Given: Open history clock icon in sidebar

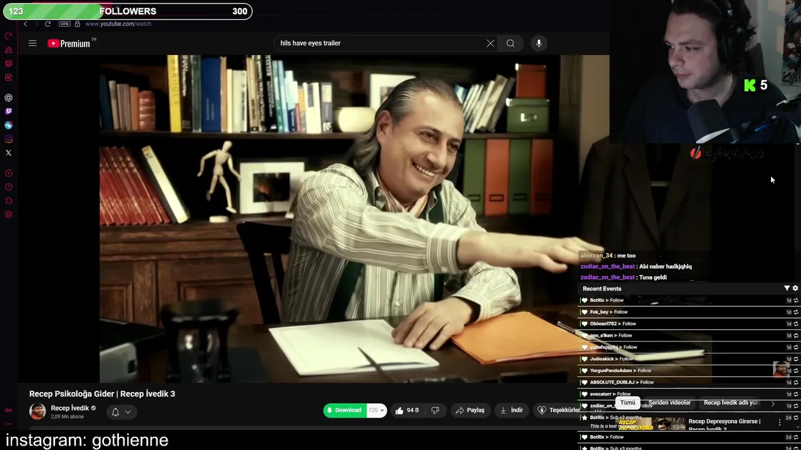Looking at the screenshot, I should coord(8,187).
